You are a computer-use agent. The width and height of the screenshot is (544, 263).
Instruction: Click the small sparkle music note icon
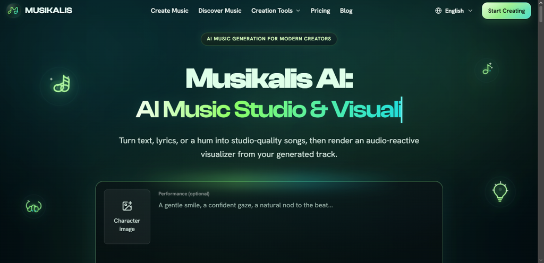(487, 68)
